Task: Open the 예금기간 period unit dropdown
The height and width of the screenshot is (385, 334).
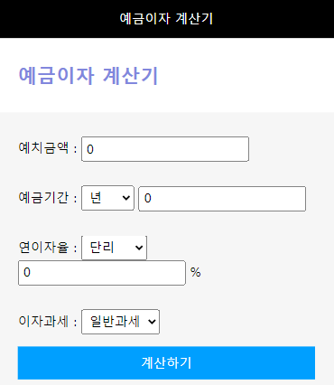Action: [107, 198]
